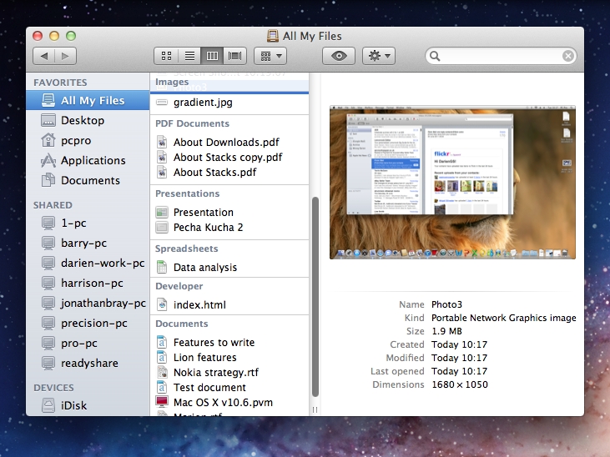Select the gradient.jpg file

pos(203,103)
